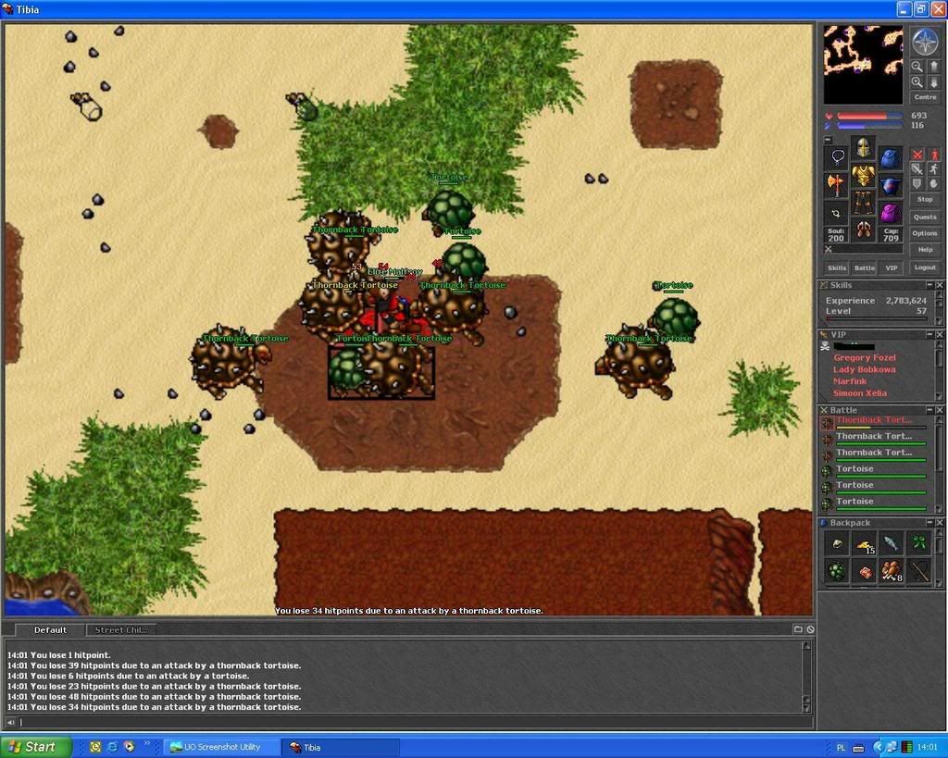Open the Quests log
This screenshot has width=948, height=758.
[925, 217]
